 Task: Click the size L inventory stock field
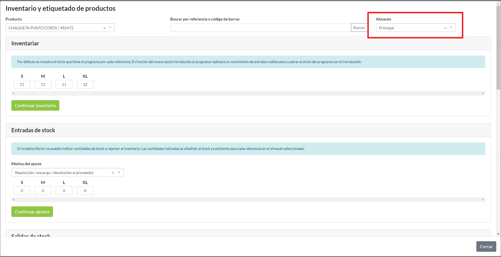pyautogui.click(x=64, y=84)
